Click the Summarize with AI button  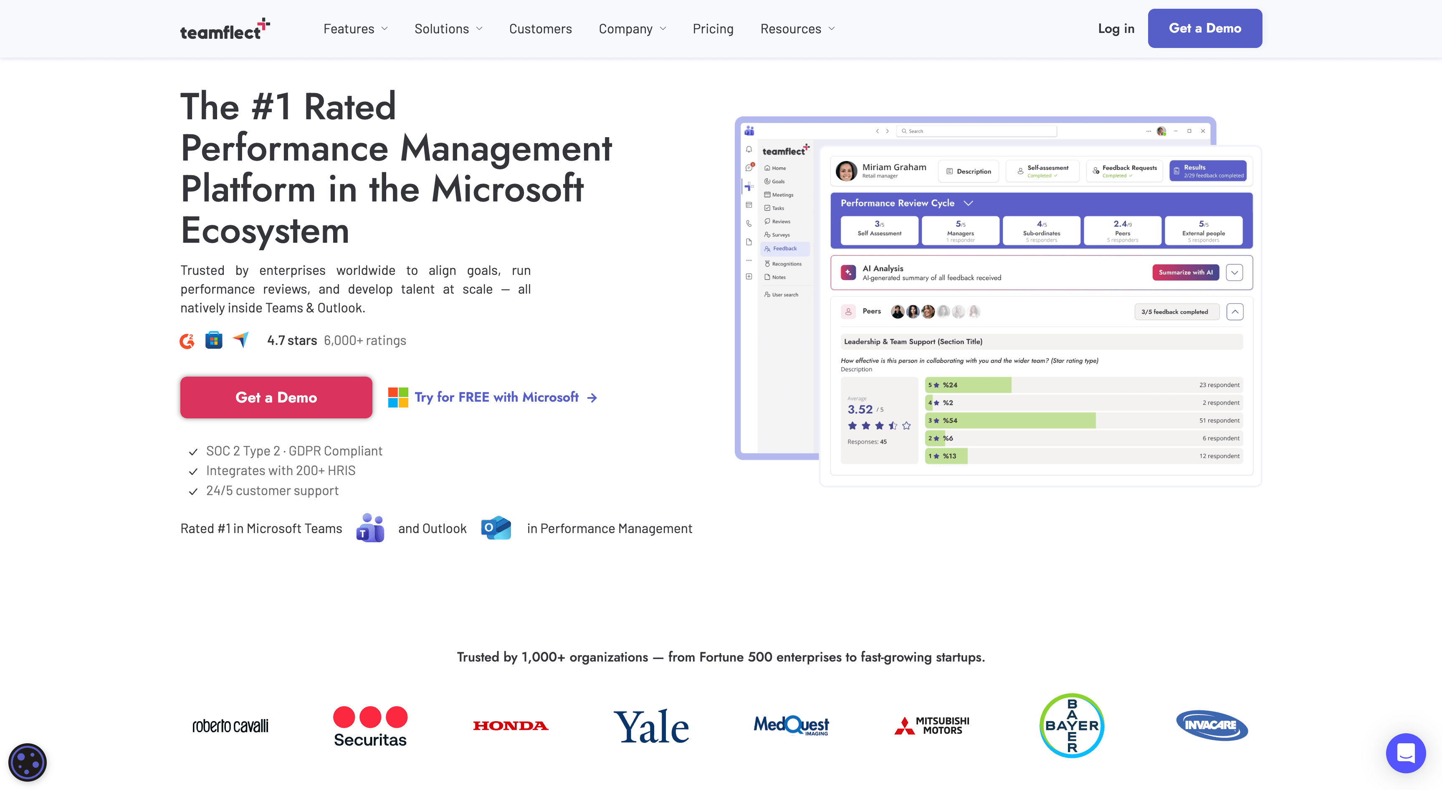pos(1186,273)
